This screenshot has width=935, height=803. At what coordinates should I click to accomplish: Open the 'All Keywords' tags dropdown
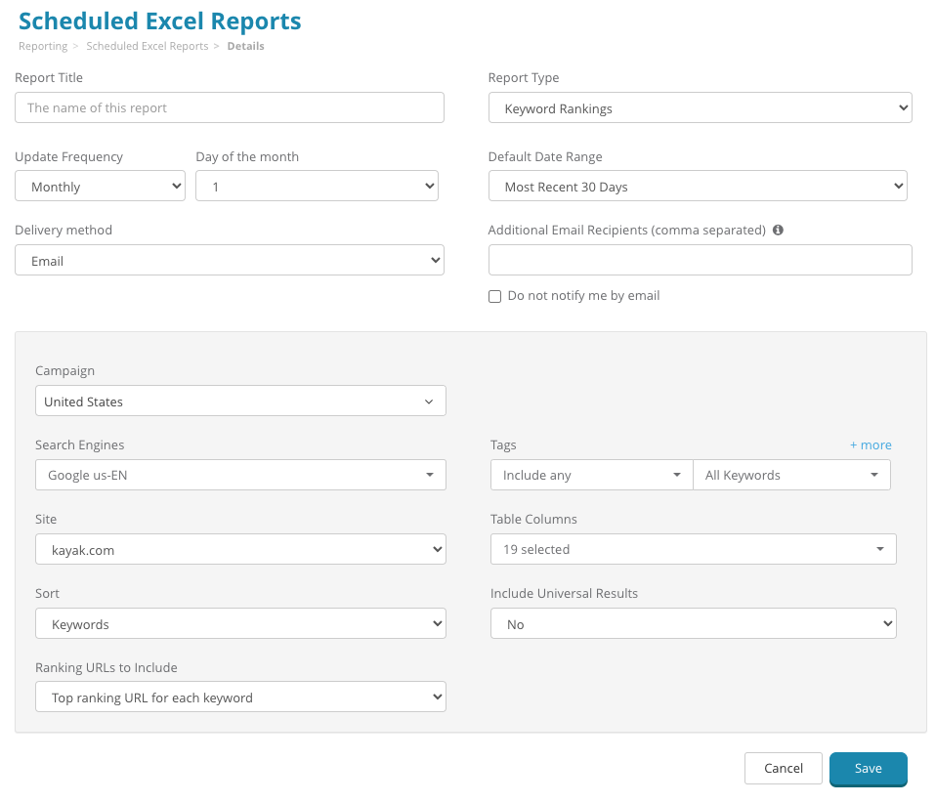(791, 476)
